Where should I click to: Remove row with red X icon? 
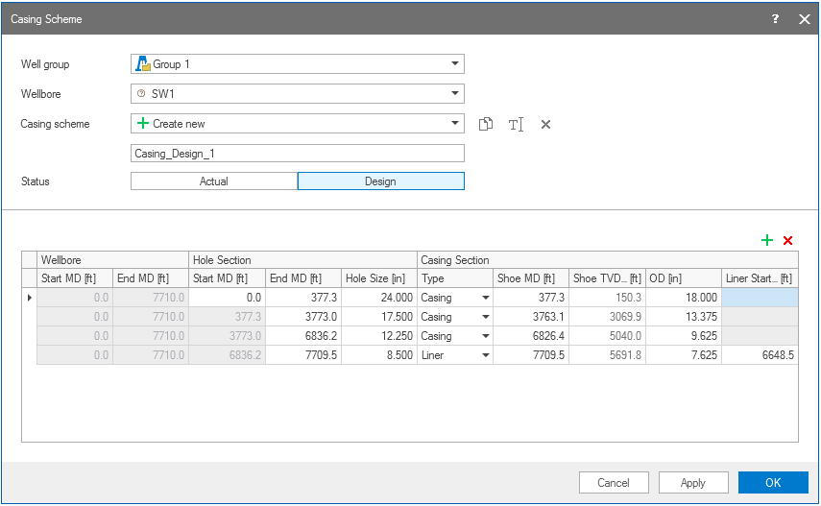click(x=788, y=240)
